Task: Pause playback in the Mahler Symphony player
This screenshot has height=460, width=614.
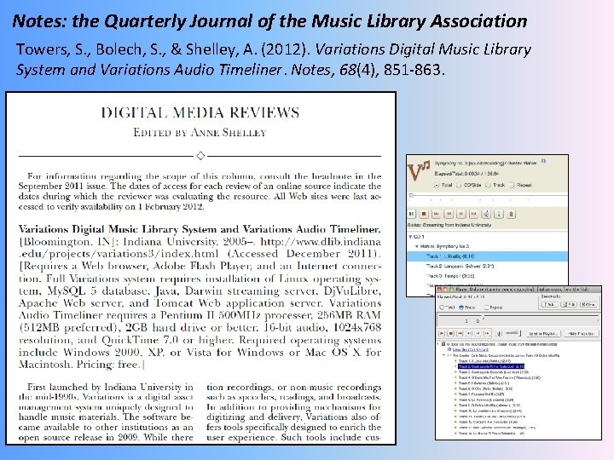Action: [x=412, y=214]
